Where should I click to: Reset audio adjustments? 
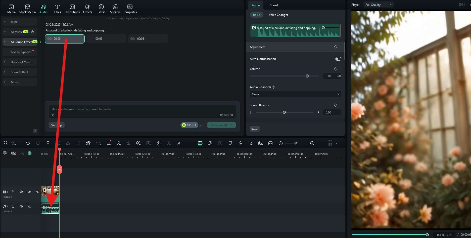[255, 129]
